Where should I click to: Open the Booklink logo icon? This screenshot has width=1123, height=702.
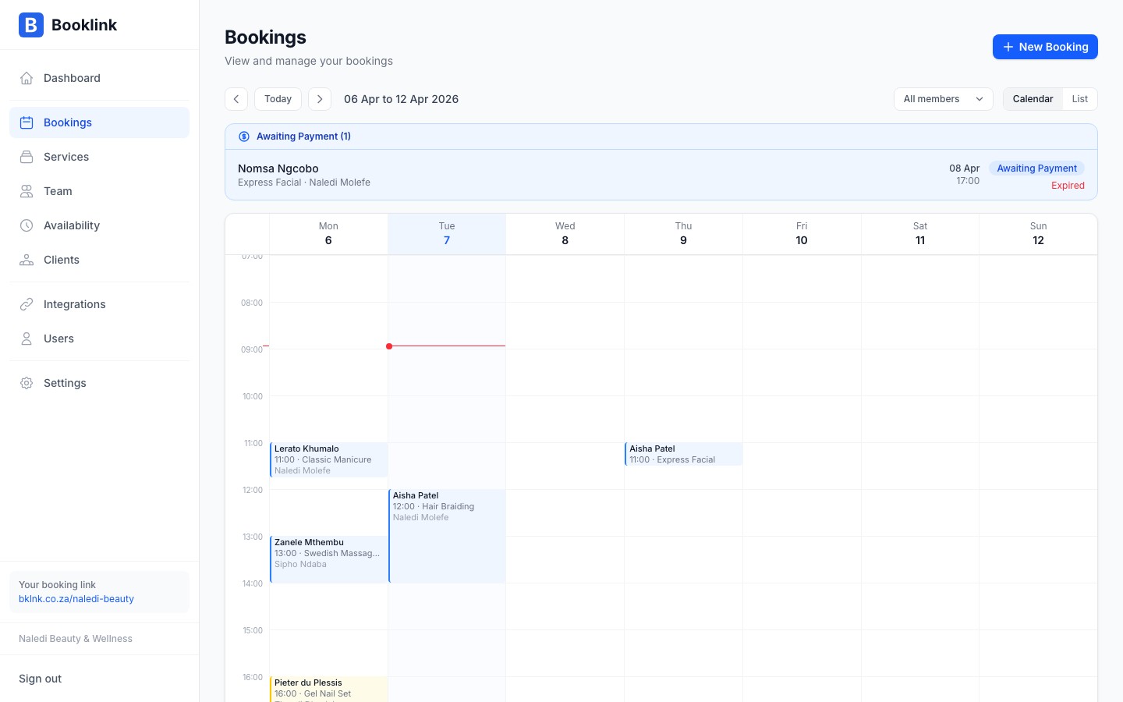(31, 25)
